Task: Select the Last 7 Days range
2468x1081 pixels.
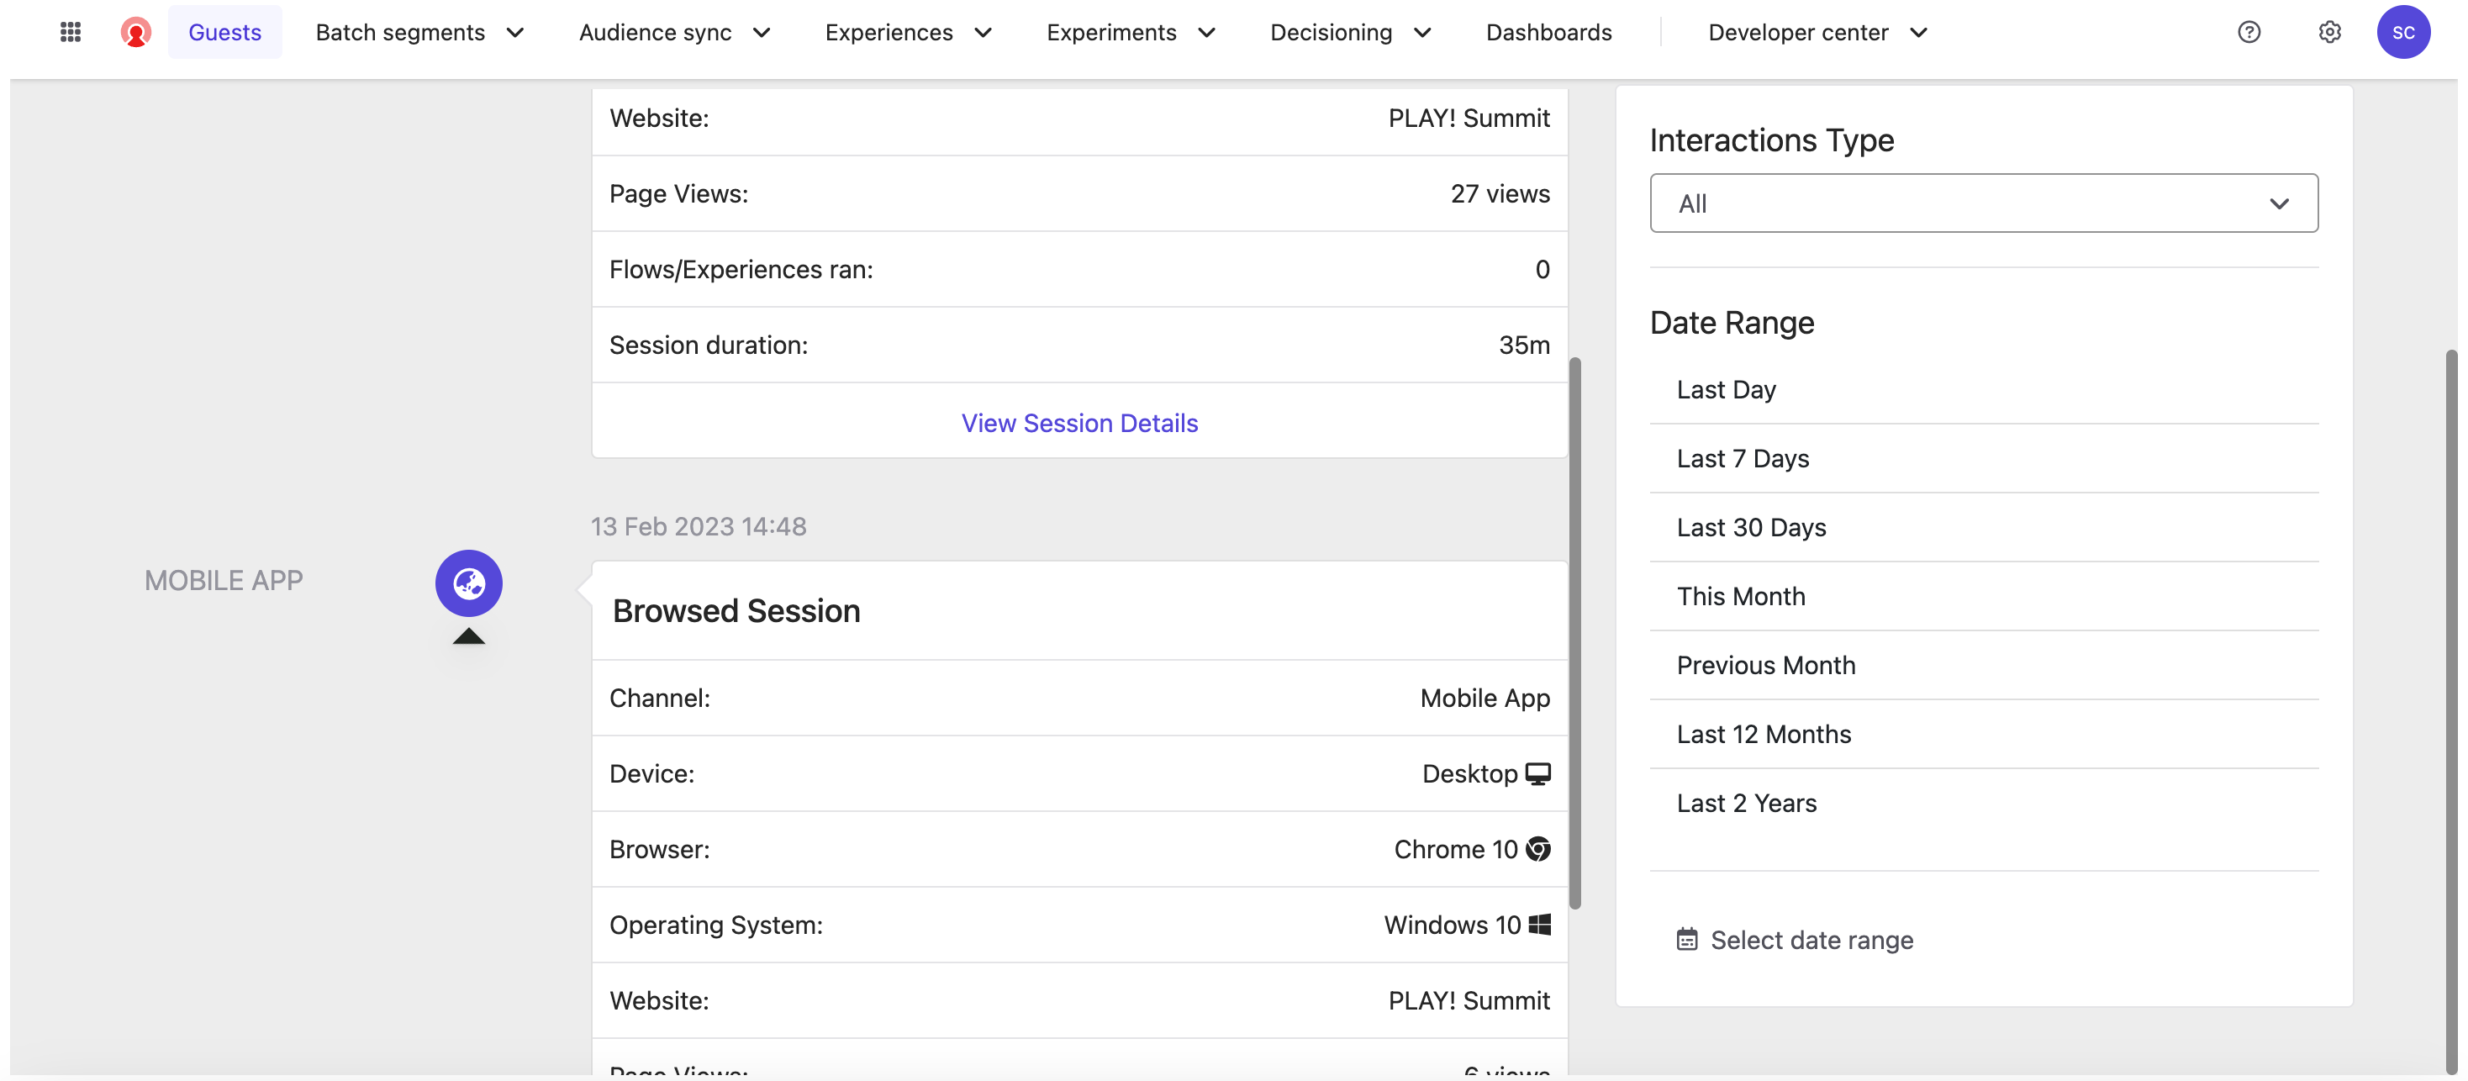Action: [1742, 458]
